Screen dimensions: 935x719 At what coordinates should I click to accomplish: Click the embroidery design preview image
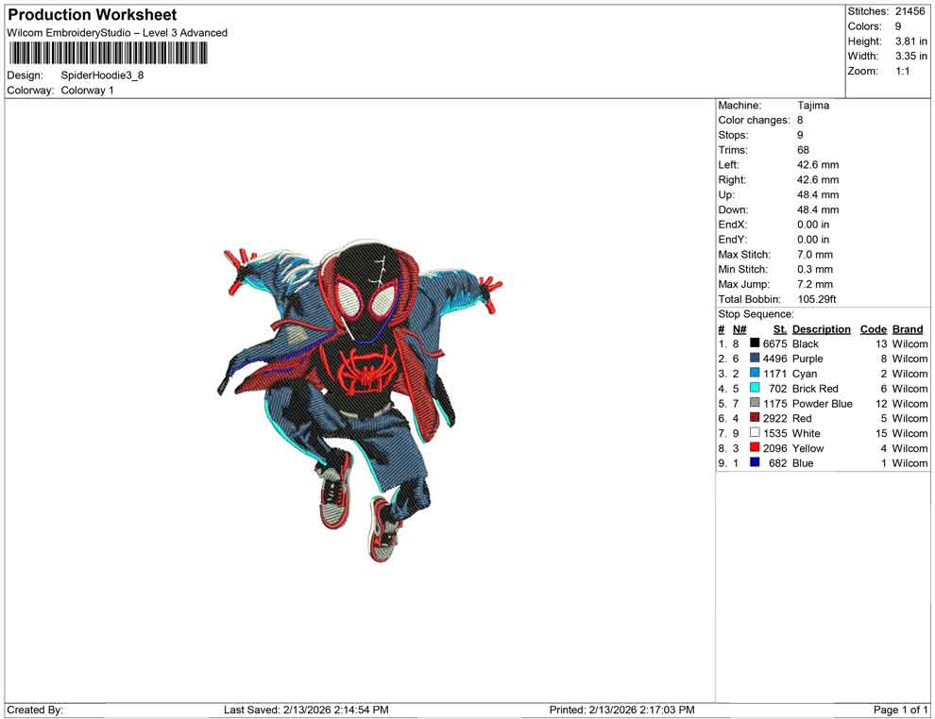359,396
